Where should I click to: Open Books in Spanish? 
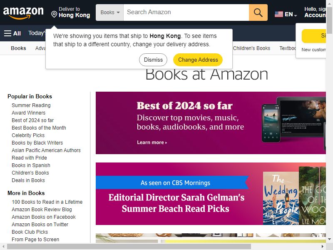[31, 165]
